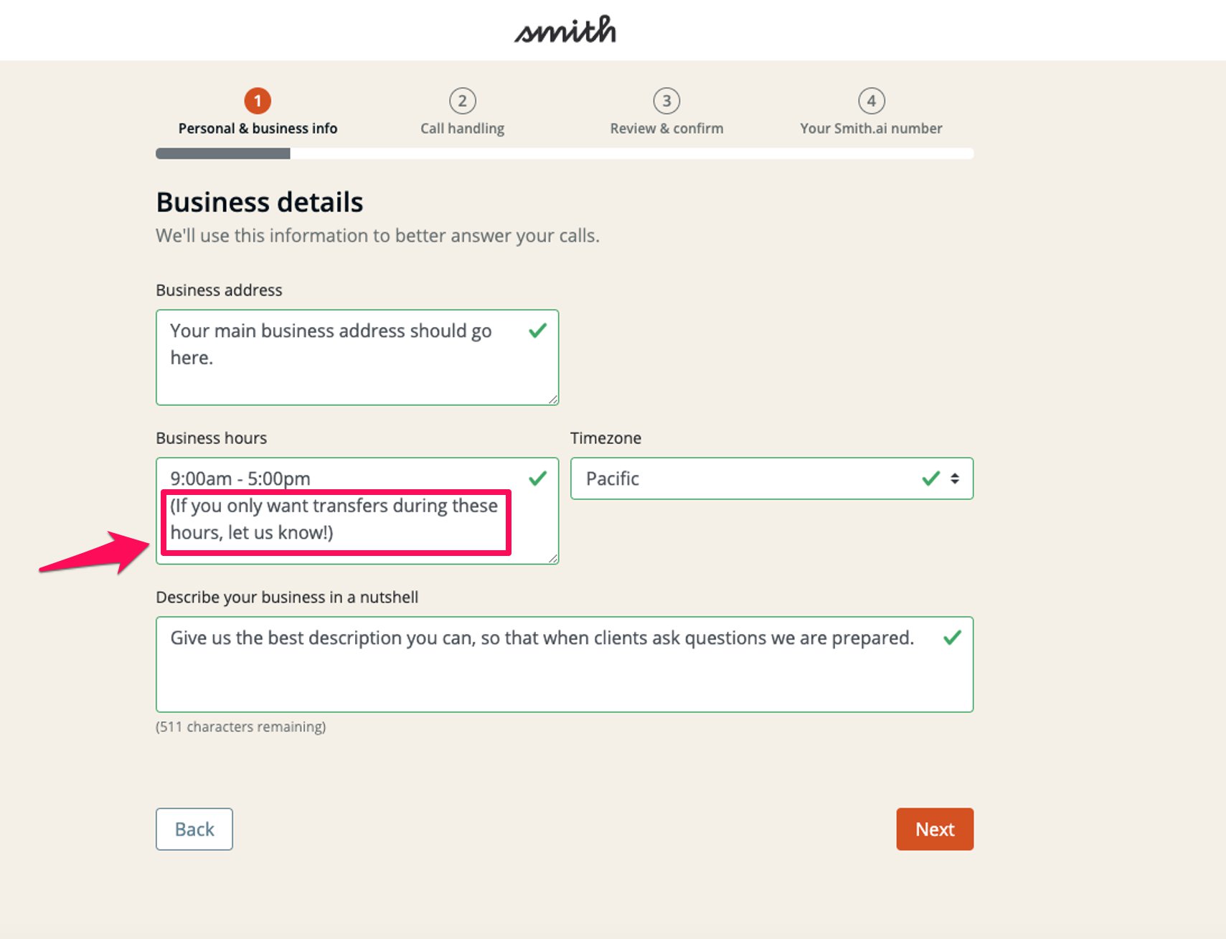Click the Timezone label
Viewport: 1226px width, 939px height.
(x=605, y=438)
